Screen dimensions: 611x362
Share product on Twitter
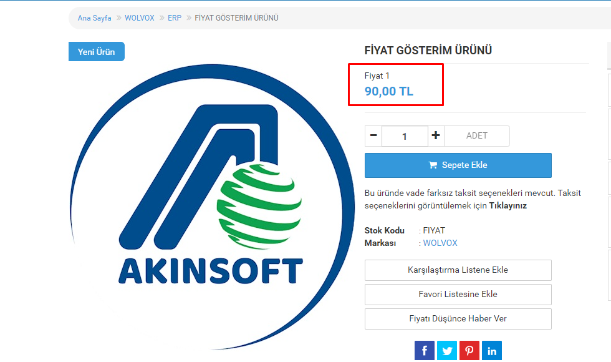(x=447, y=350)
